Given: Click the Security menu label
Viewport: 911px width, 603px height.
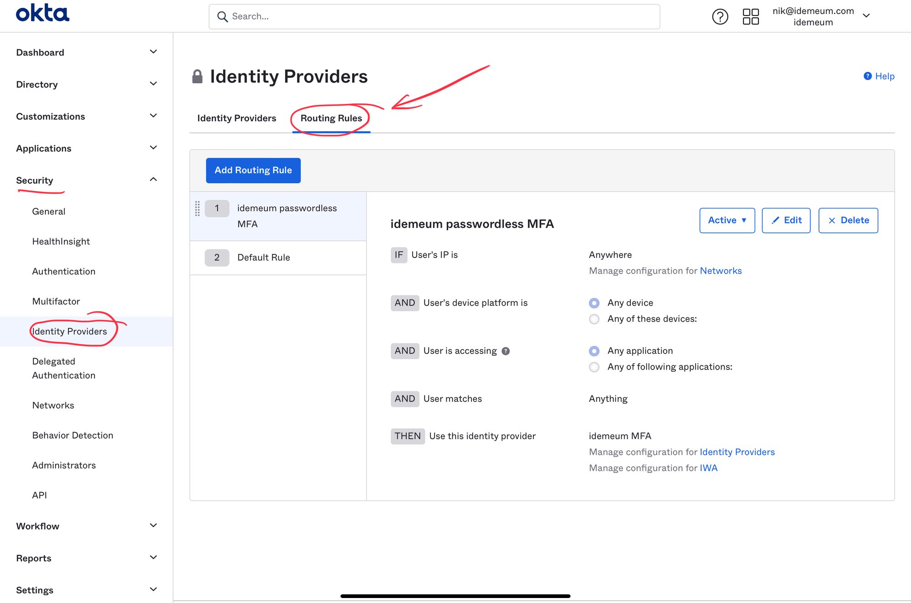Looking at the screenshot, I should (35, 181).
